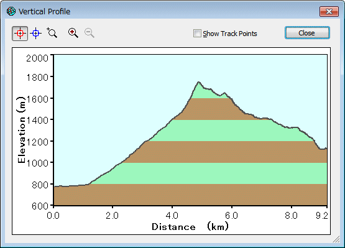Click the Distance (km) axis title
345x248 pixels.
point(190,227)
